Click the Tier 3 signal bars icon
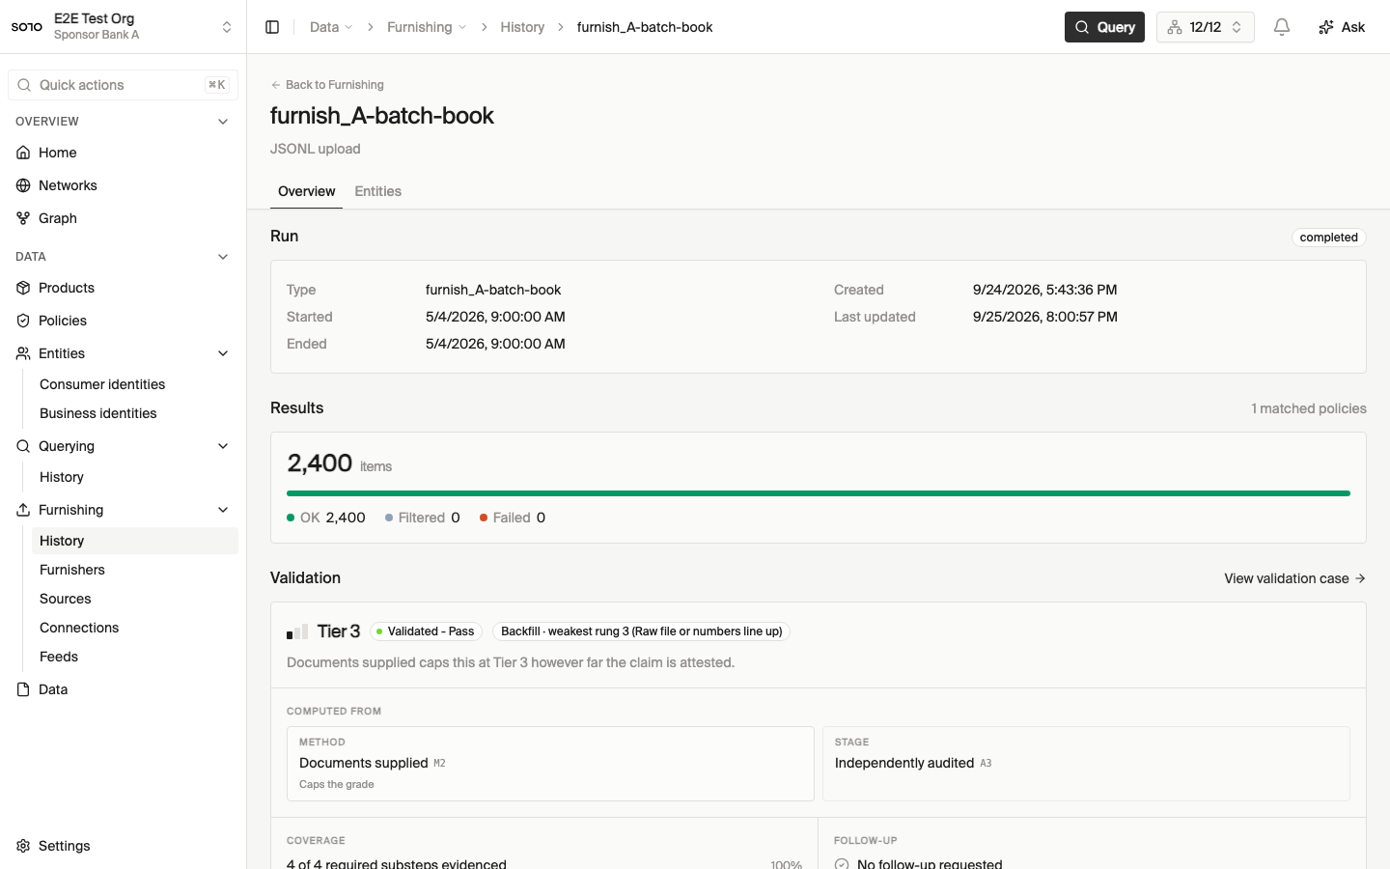The image size is (1390, 869). coord(297,631)
